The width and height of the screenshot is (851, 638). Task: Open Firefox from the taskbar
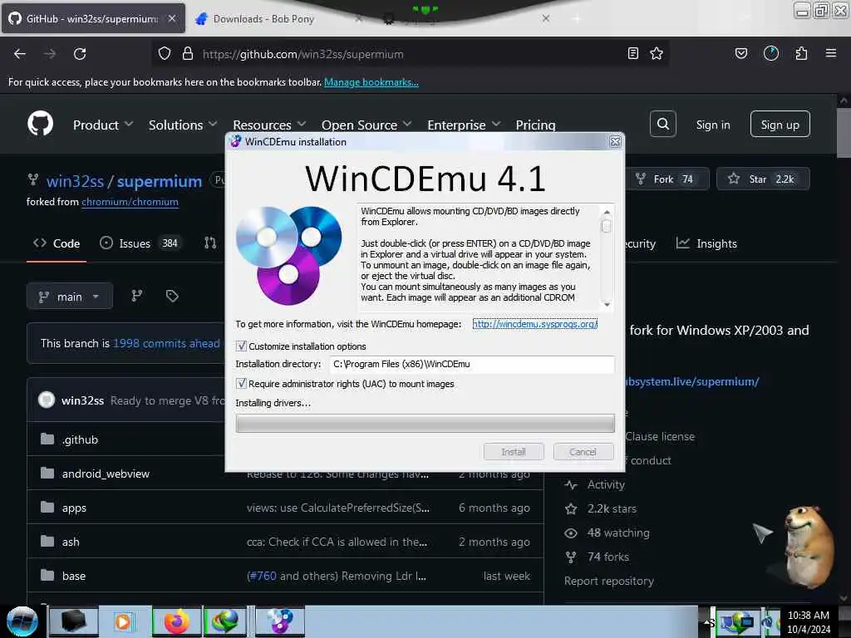click(x=176, y=621)
